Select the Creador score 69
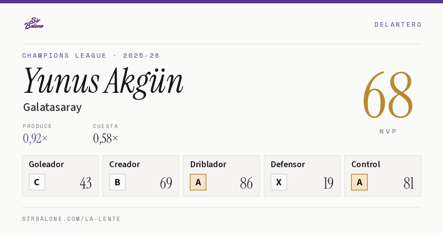This screenshot has width=443, height=233. 166,183
